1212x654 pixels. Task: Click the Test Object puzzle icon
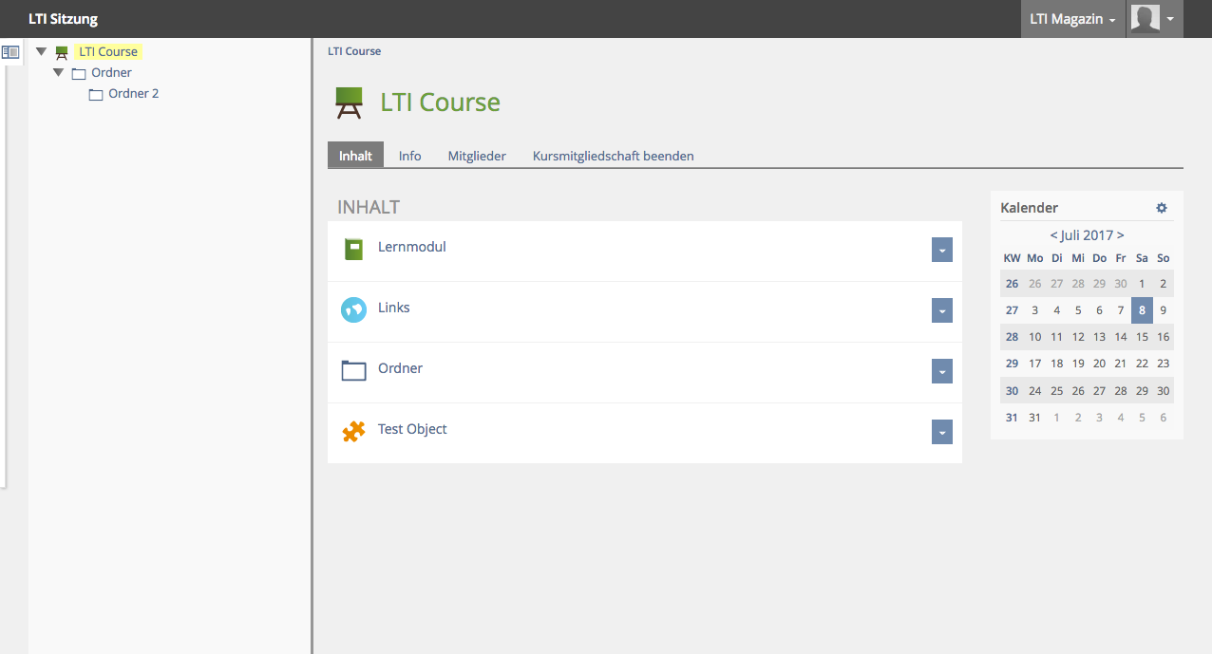353,432
